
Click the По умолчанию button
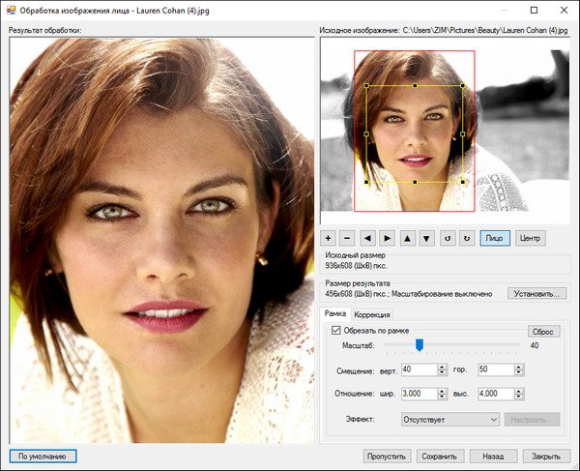point(43,456)
